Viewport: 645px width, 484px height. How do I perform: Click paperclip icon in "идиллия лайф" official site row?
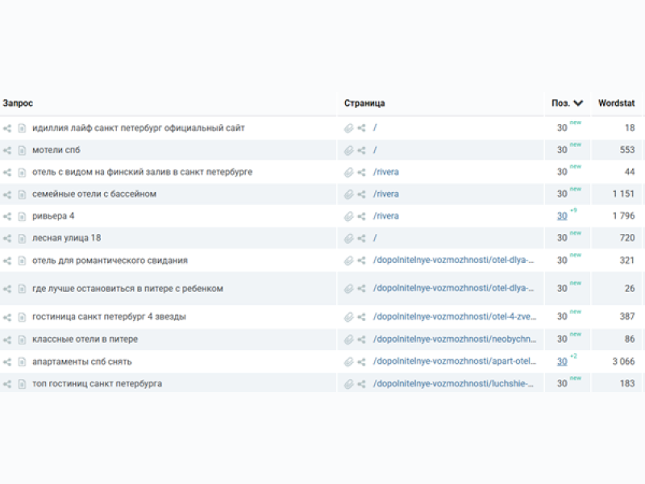pyautogui.click(x=348, y=128)
